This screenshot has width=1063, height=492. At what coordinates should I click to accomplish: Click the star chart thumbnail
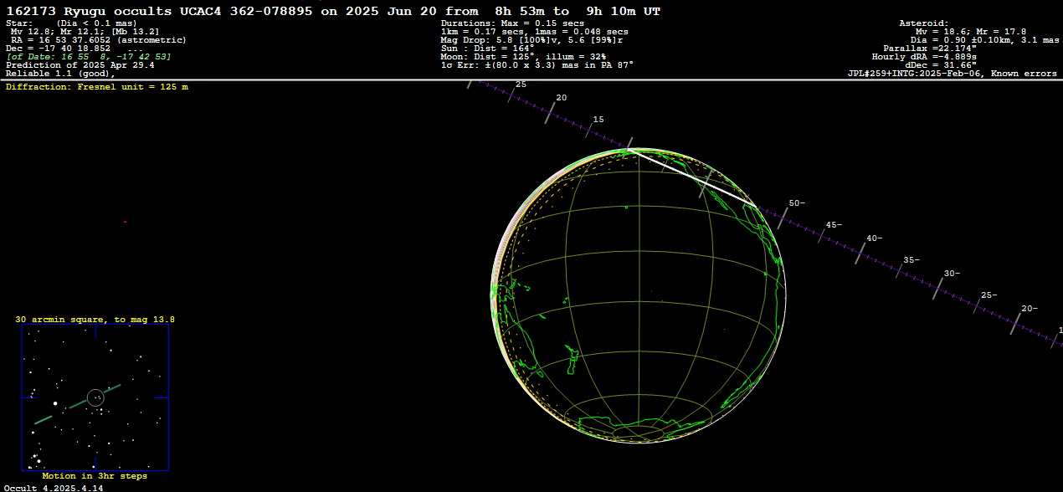pyautogui.click(x=95, y=398)
